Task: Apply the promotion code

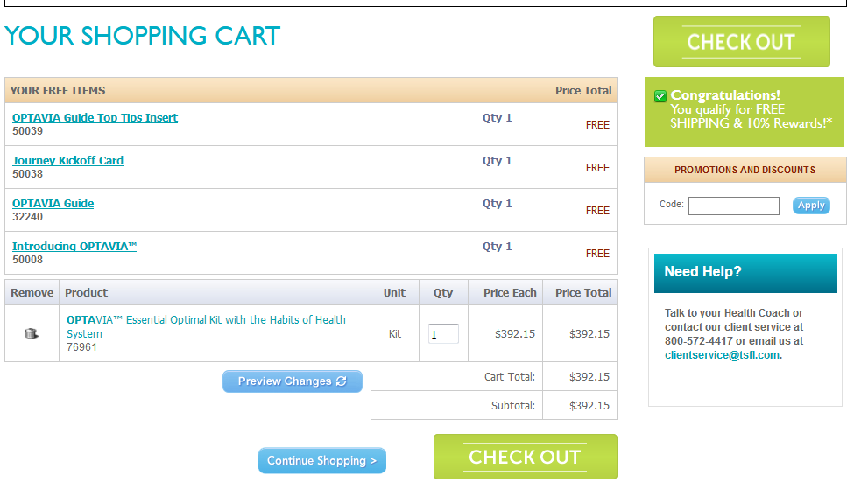Action: (811, 206)
